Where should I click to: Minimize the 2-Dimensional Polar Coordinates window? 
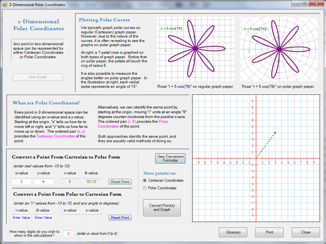[x=296, y=3]
